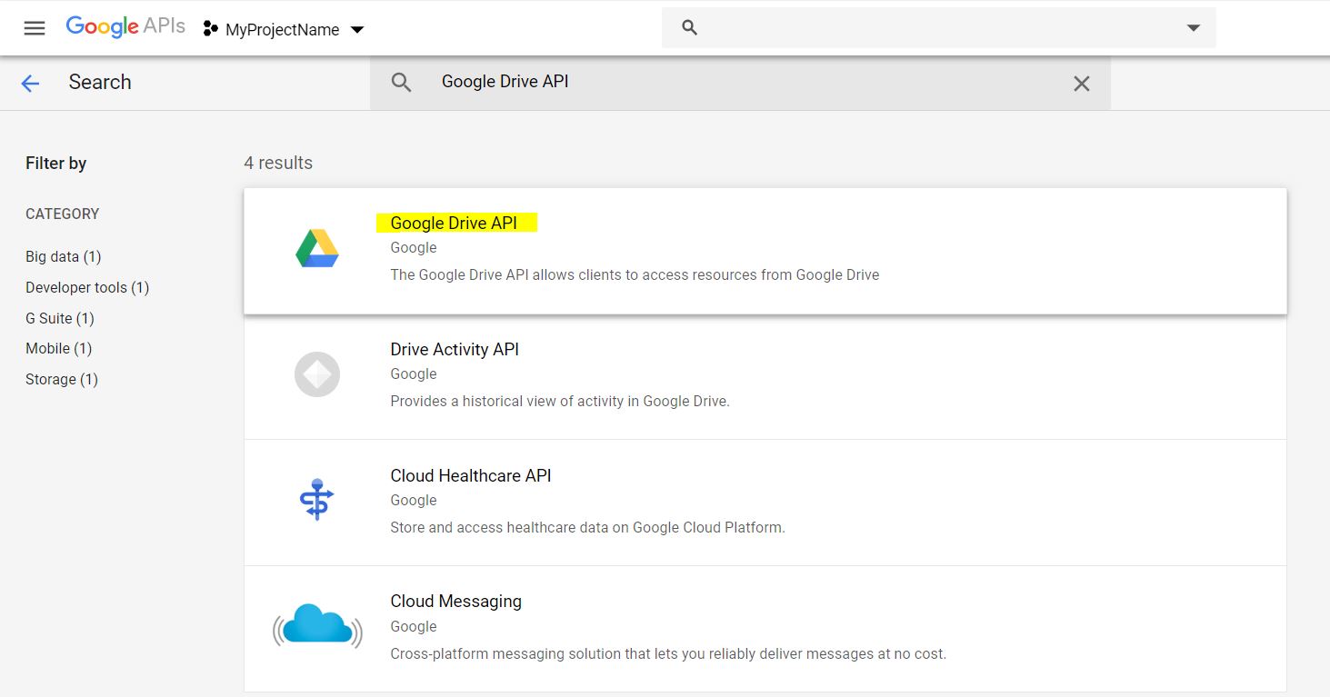Click the blue Cloud Messaging cloud icon
1330x697 pixels.
tap(317, 625)
